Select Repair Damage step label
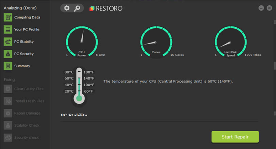The height and width of the screenshot is (149, 276). pyautogui.click(x=27, y=113)
